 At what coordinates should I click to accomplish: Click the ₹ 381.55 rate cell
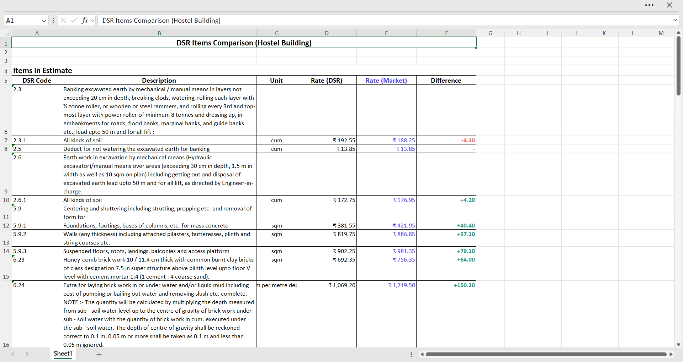(x=327, y=225)
